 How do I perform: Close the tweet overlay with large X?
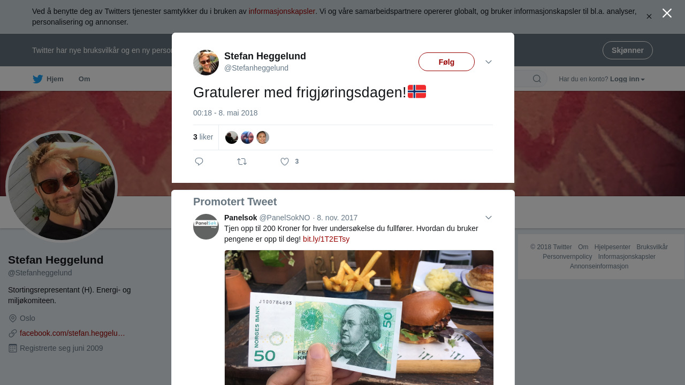pos(667,13)
